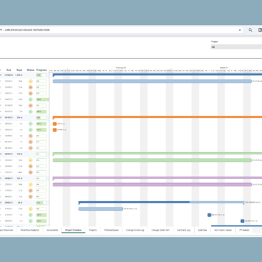Click progress cell in the orange summary row

click(41, 118)
